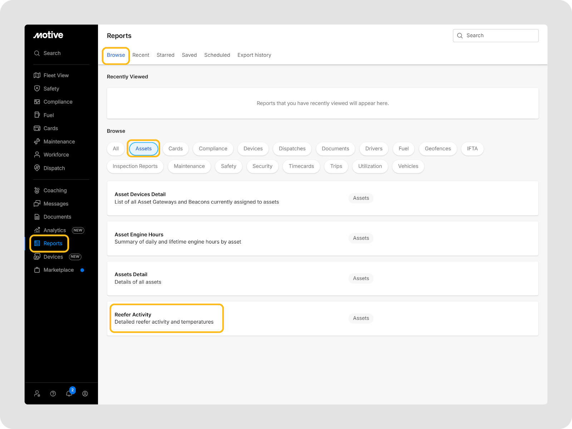Open the Dispatch sidebar icon
This screenshot has width=572, height=429.
37,168
